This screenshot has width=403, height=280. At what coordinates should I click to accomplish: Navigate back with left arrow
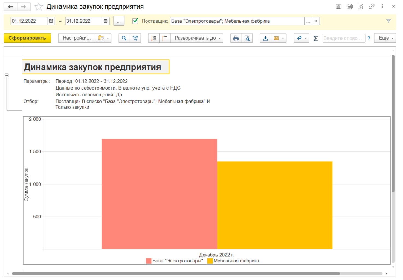pyautogui.click(x=11, y=7)
